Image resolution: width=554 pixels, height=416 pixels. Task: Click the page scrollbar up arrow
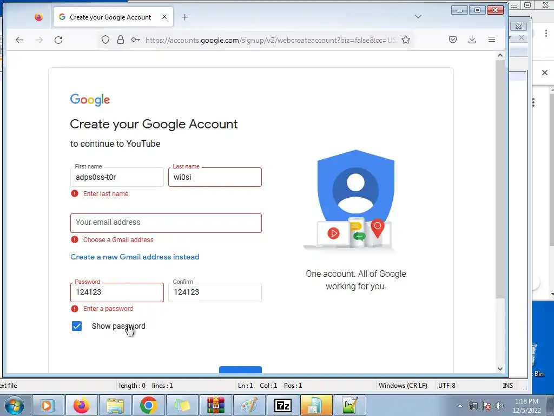tap(500, 55)
